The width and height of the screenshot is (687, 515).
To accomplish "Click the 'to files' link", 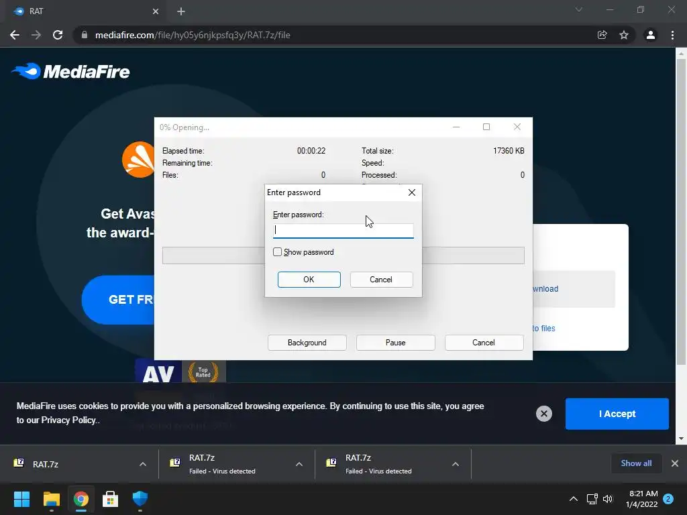I will point(543,329).
